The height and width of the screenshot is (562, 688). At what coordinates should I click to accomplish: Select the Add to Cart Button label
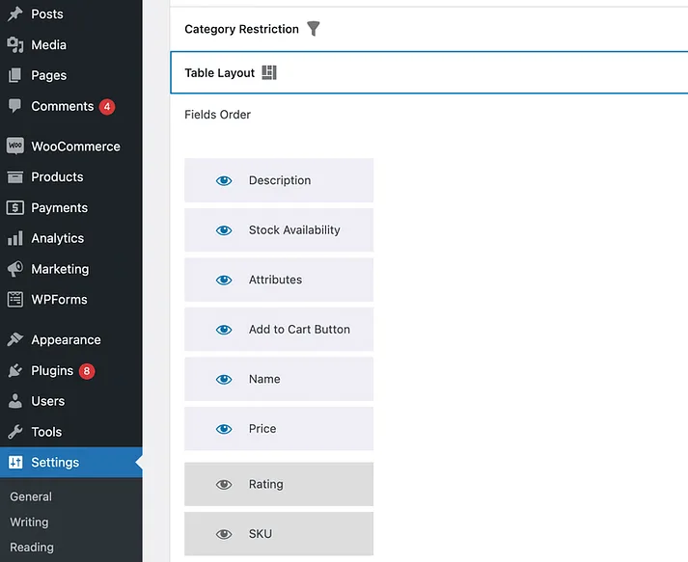pyautogui.click(x=300, y=330)
